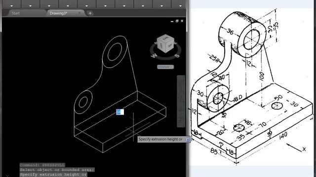Image resolution: width=316 pixels, height=177 pixels.
Task: Click the '140' dimension in reference drawing
Action: click(x=283, y=136)
